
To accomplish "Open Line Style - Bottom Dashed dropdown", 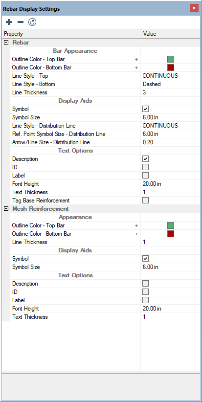I will [171, 84].
